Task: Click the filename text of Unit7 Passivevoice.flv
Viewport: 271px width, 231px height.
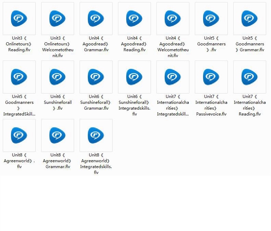Action: [x=211, y=108]
